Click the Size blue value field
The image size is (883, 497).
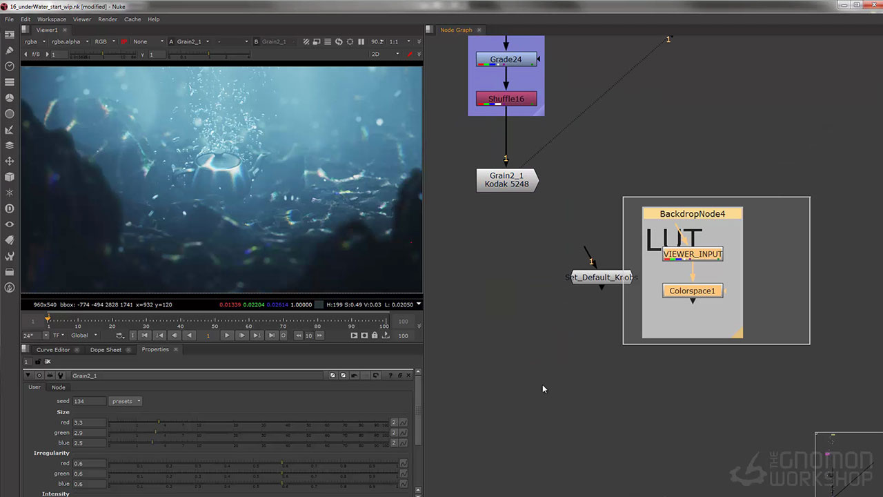coord(89,443)
